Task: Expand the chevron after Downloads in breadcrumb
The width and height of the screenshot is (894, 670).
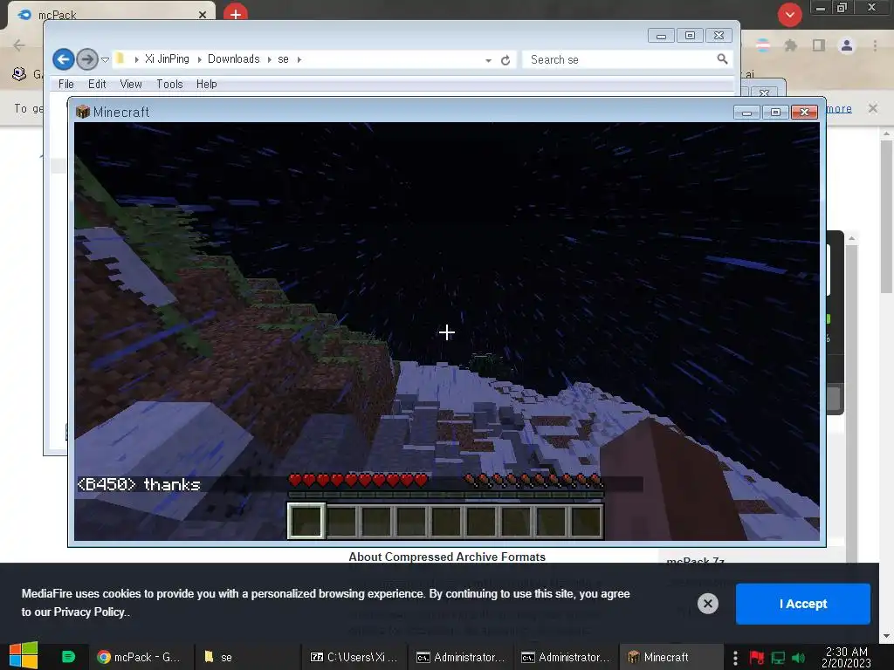Action: [269, 59]
